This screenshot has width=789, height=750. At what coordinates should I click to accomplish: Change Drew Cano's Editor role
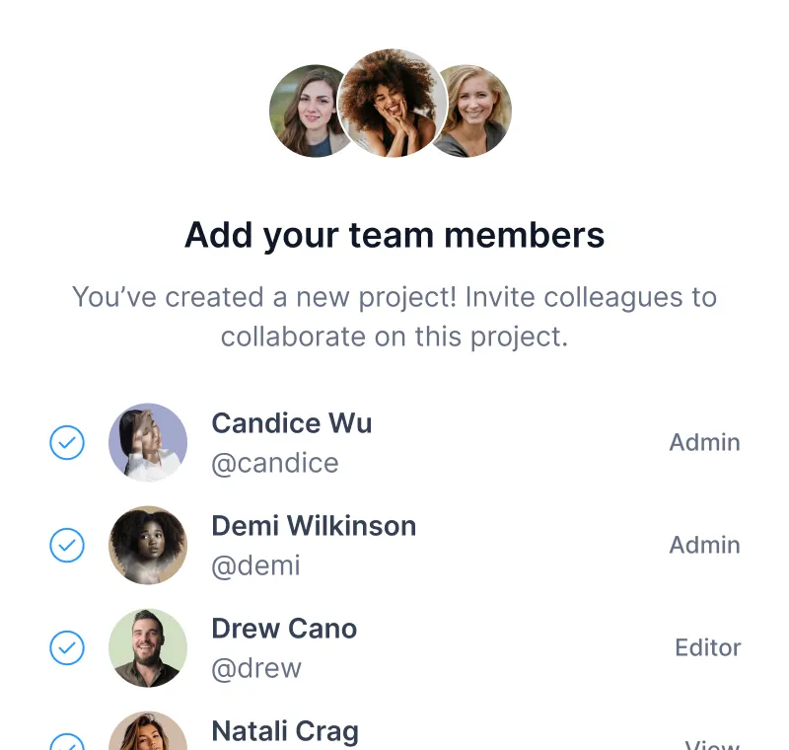(707, 648)
